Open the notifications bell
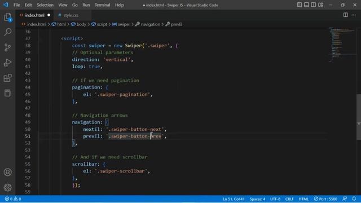Screen dimensions: 361x203 point(354,199)
